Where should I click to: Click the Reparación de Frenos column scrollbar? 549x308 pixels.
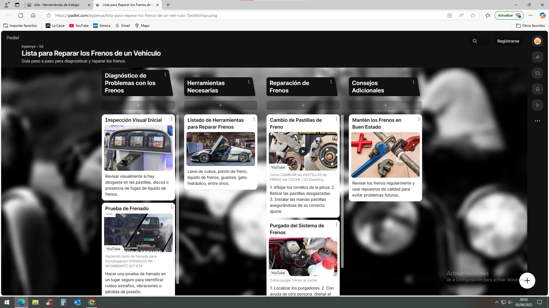pyautogui.click(x=342, y=191)
